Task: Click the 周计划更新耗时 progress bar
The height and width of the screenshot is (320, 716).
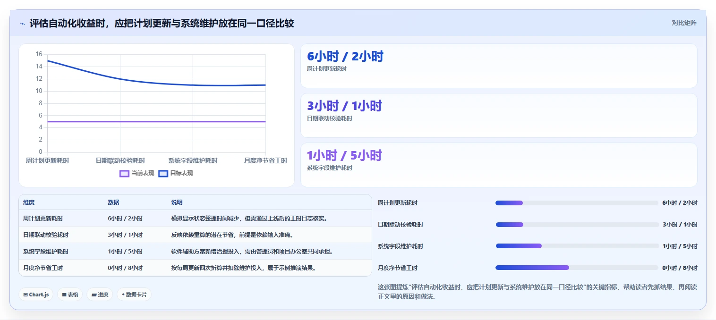Action: 577,203
